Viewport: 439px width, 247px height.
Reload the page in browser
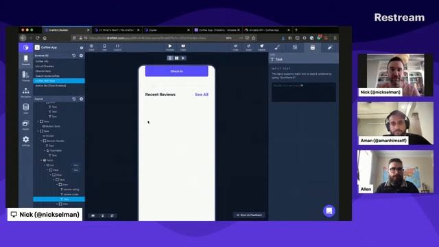[38, 38]
